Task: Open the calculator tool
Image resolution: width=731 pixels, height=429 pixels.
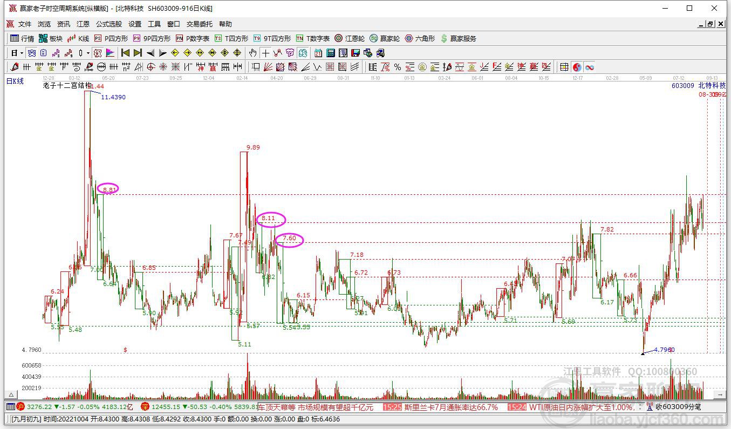Action: point(331,53)
